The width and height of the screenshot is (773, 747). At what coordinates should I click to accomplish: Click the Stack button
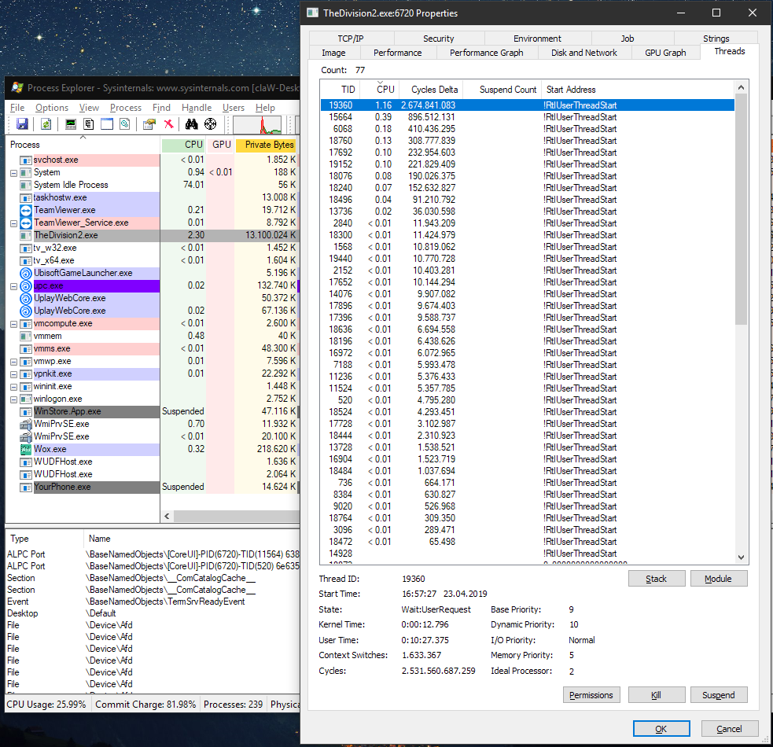[656, 579]
